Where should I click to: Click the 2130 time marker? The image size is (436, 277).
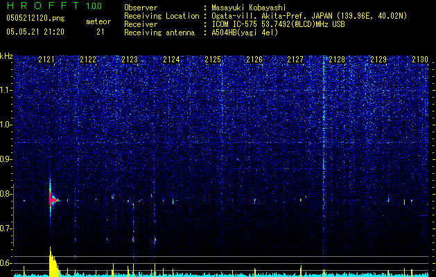coord(420,60)
